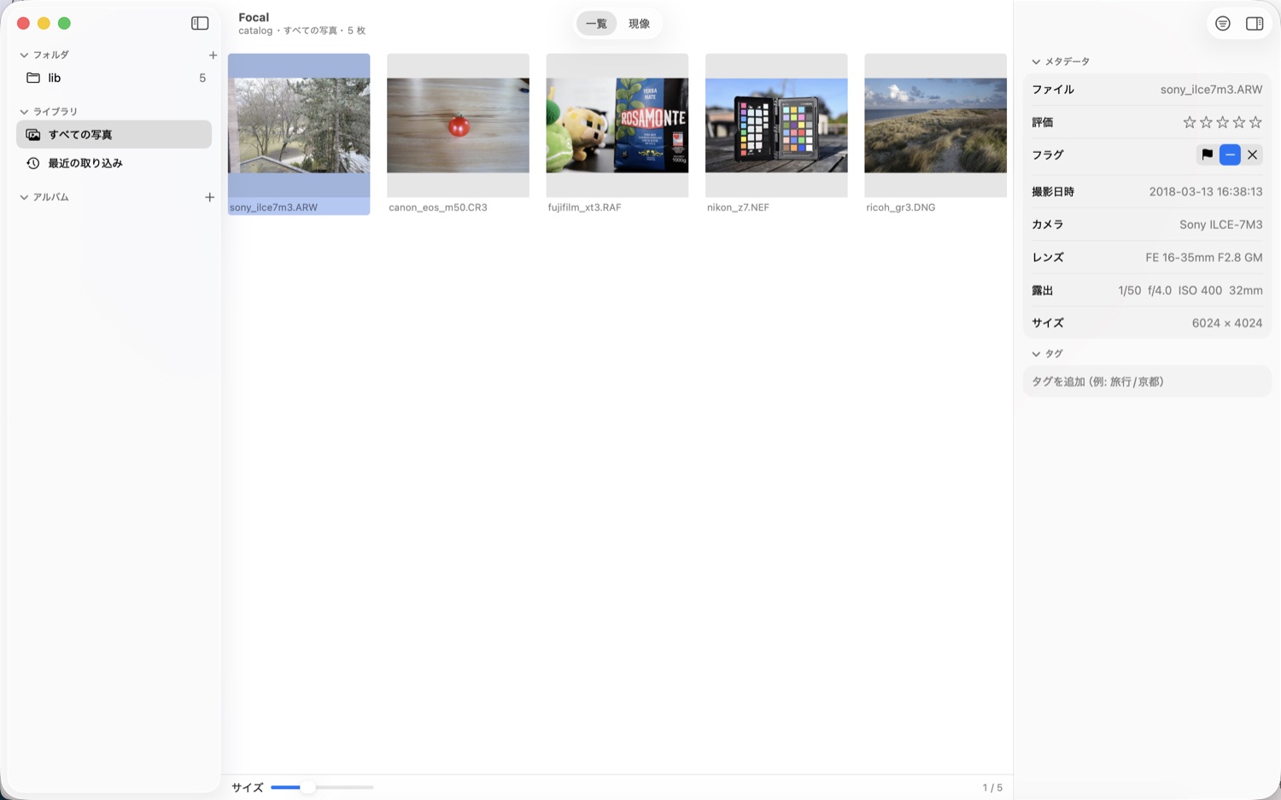The width and height of the screenshot is (1281, 800).
Task: Collapse the タグ section
Action: (1036, 353)
